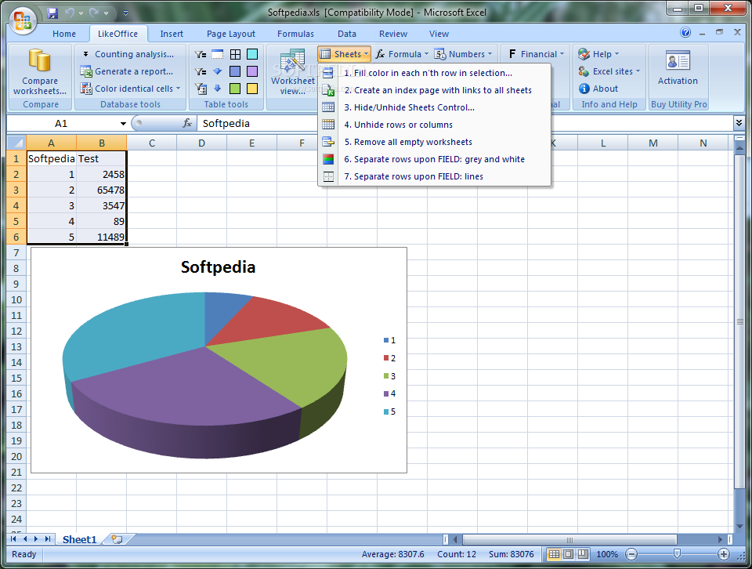Image resolution: width=752 pixels, height=569 pixels.
Task: Click the insert new worksheet tab icon
Action: (x=117, y=539)
